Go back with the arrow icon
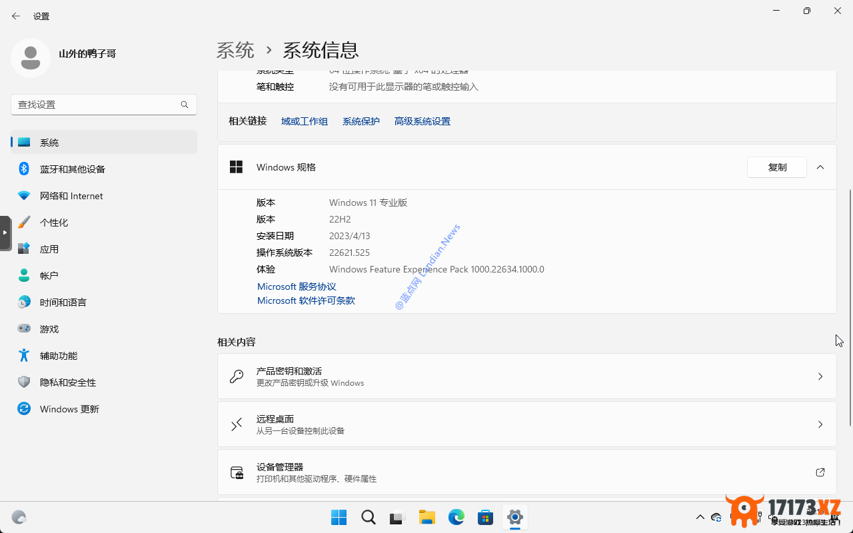The image size is (853, 533). 16,16
